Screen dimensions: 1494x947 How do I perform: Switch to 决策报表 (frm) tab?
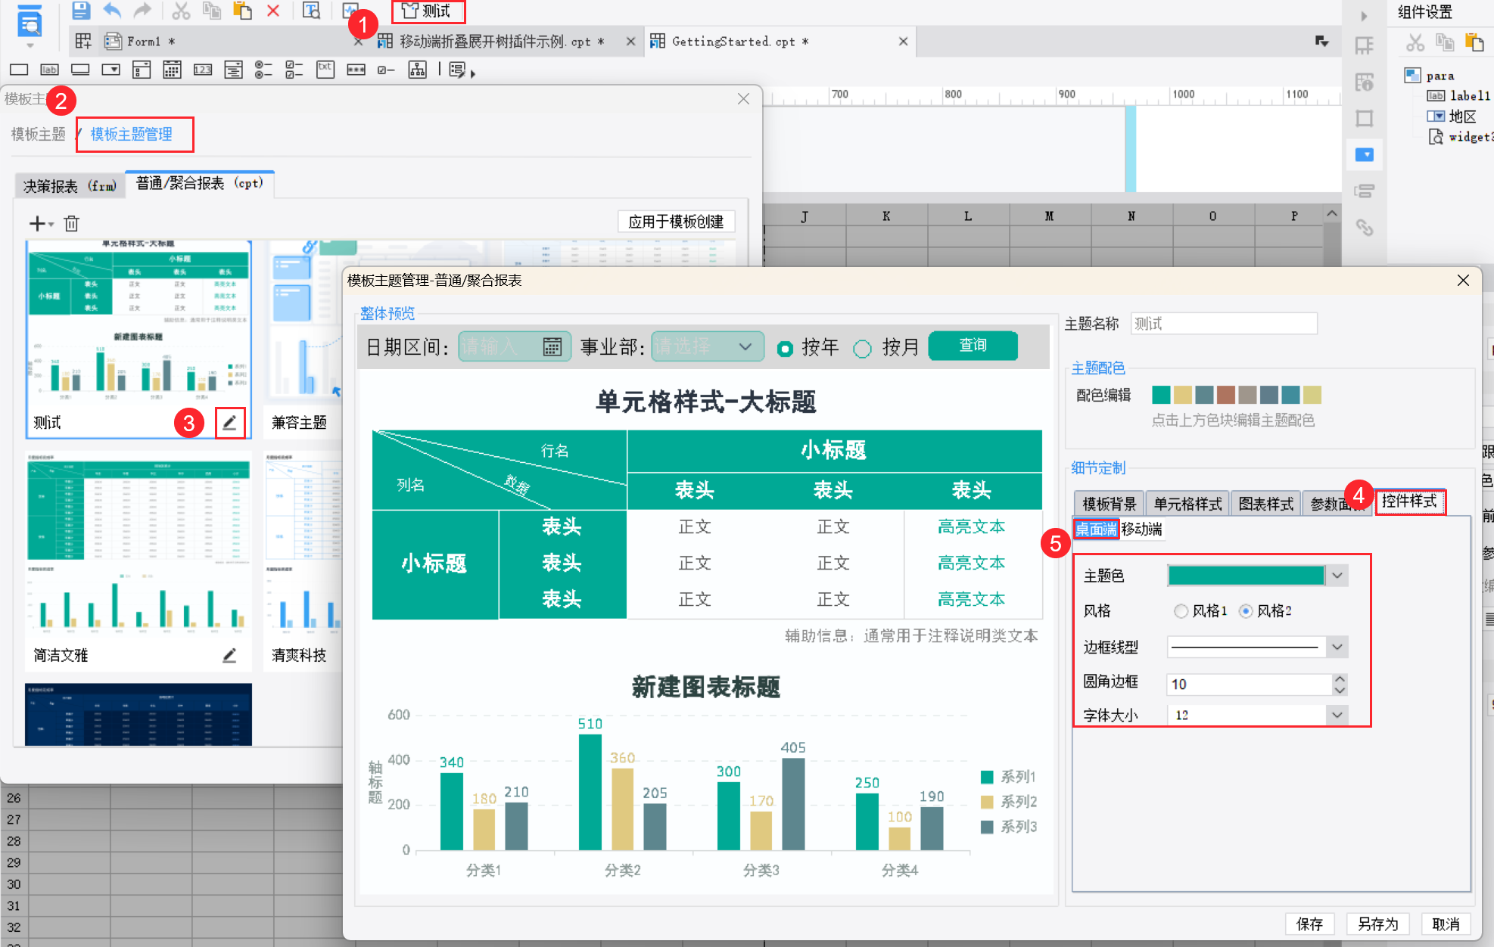70,185
